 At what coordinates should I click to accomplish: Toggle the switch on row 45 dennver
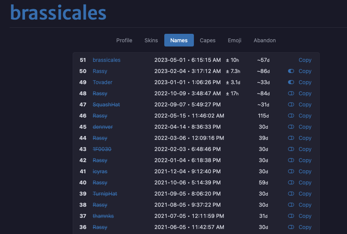coord(291,127)
